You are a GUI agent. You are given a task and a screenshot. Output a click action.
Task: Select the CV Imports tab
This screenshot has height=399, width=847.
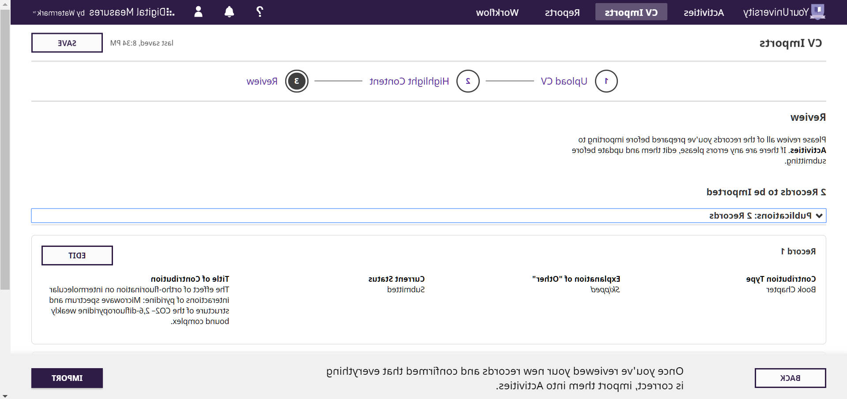coord(631,12)
